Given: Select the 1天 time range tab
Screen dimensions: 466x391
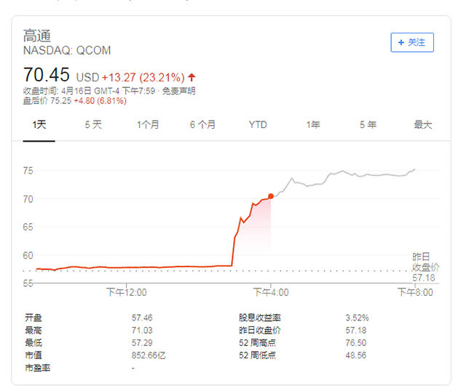Looking at the screenshot, I should (x=39, y=124).
